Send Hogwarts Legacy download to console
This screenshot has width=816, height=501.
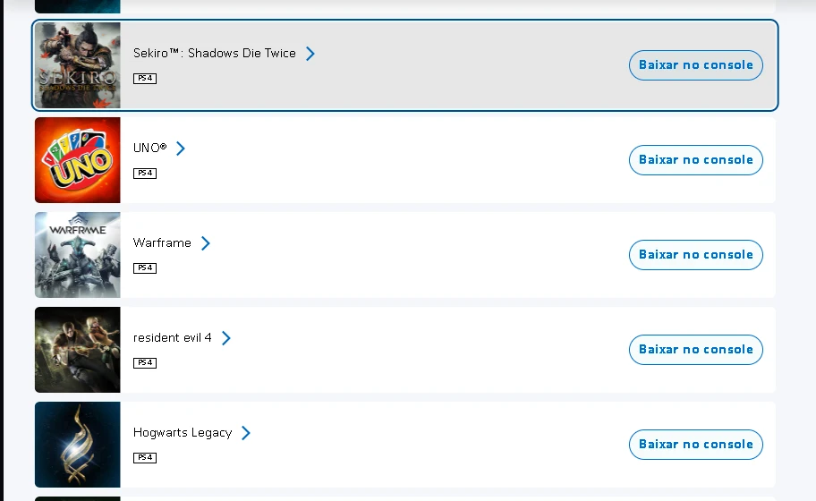695,445
